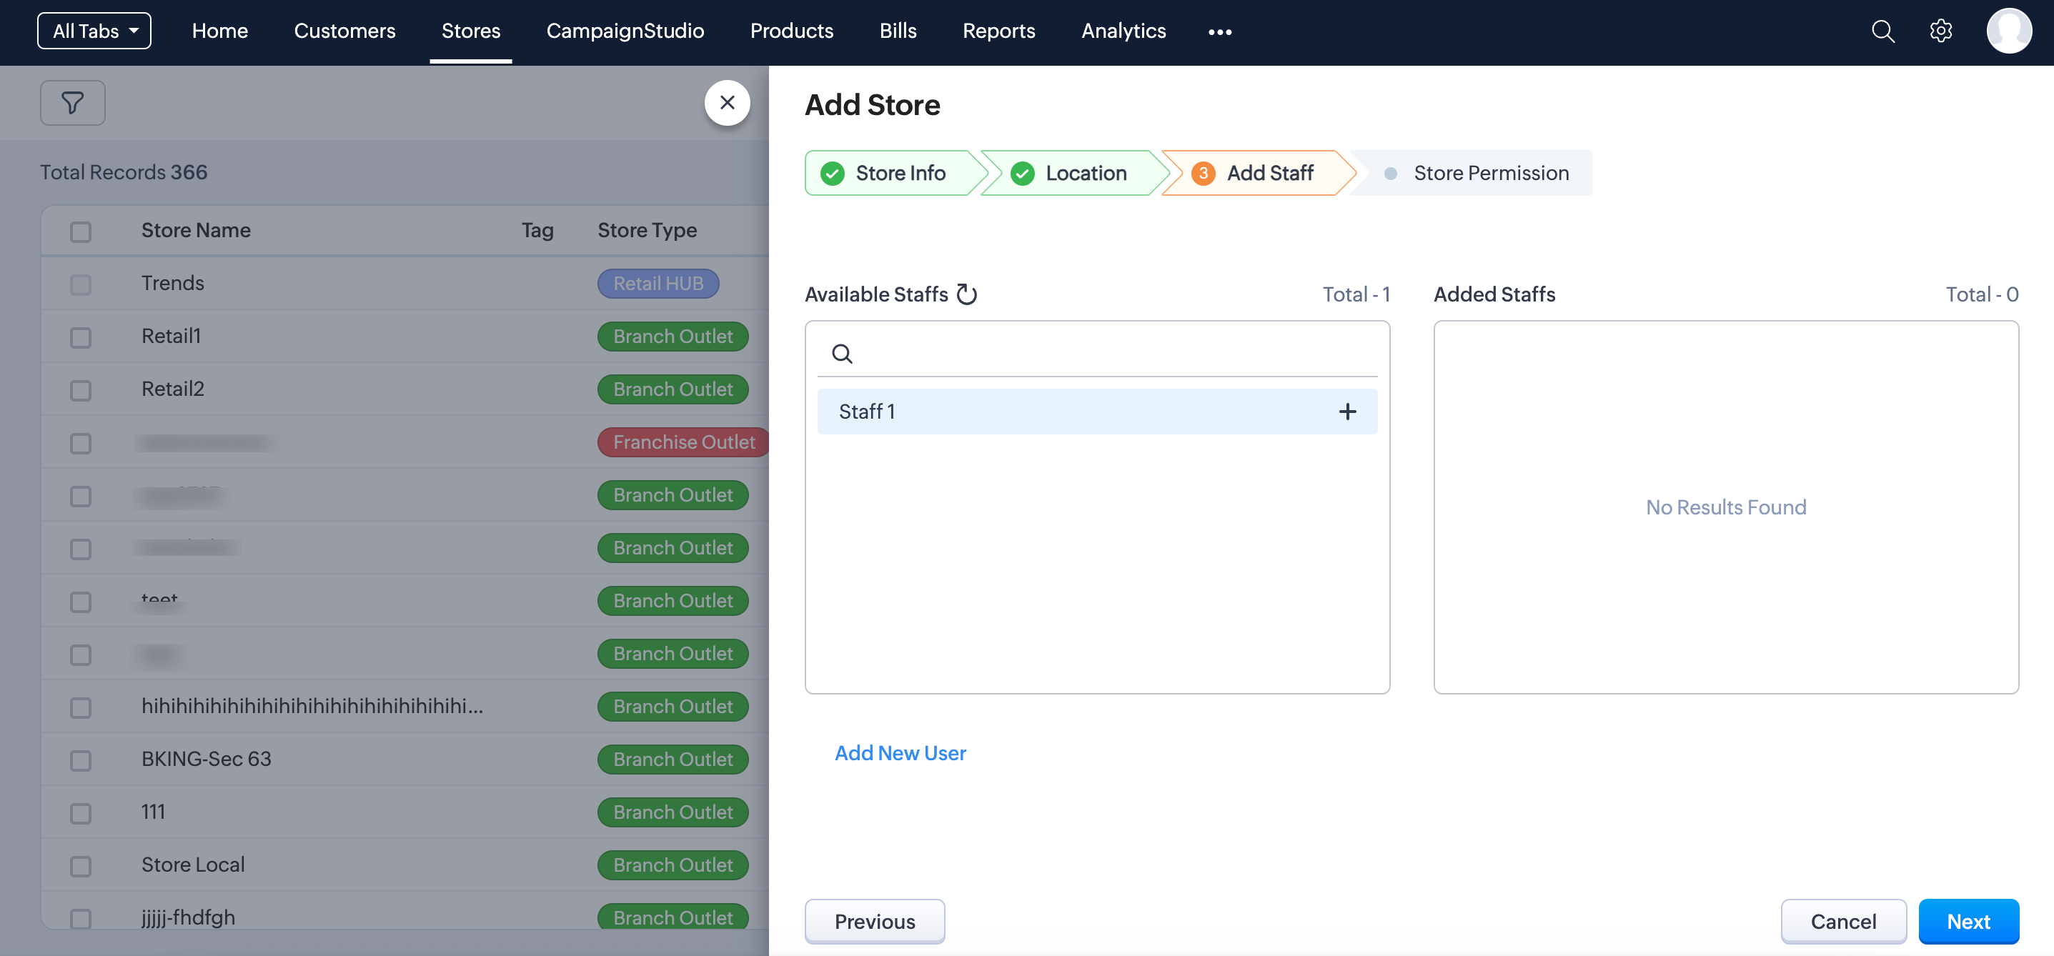This screenshot has height=956, width=2054.
Task: Add Staff 1 with plus icon
Action: coord(1346,412)
